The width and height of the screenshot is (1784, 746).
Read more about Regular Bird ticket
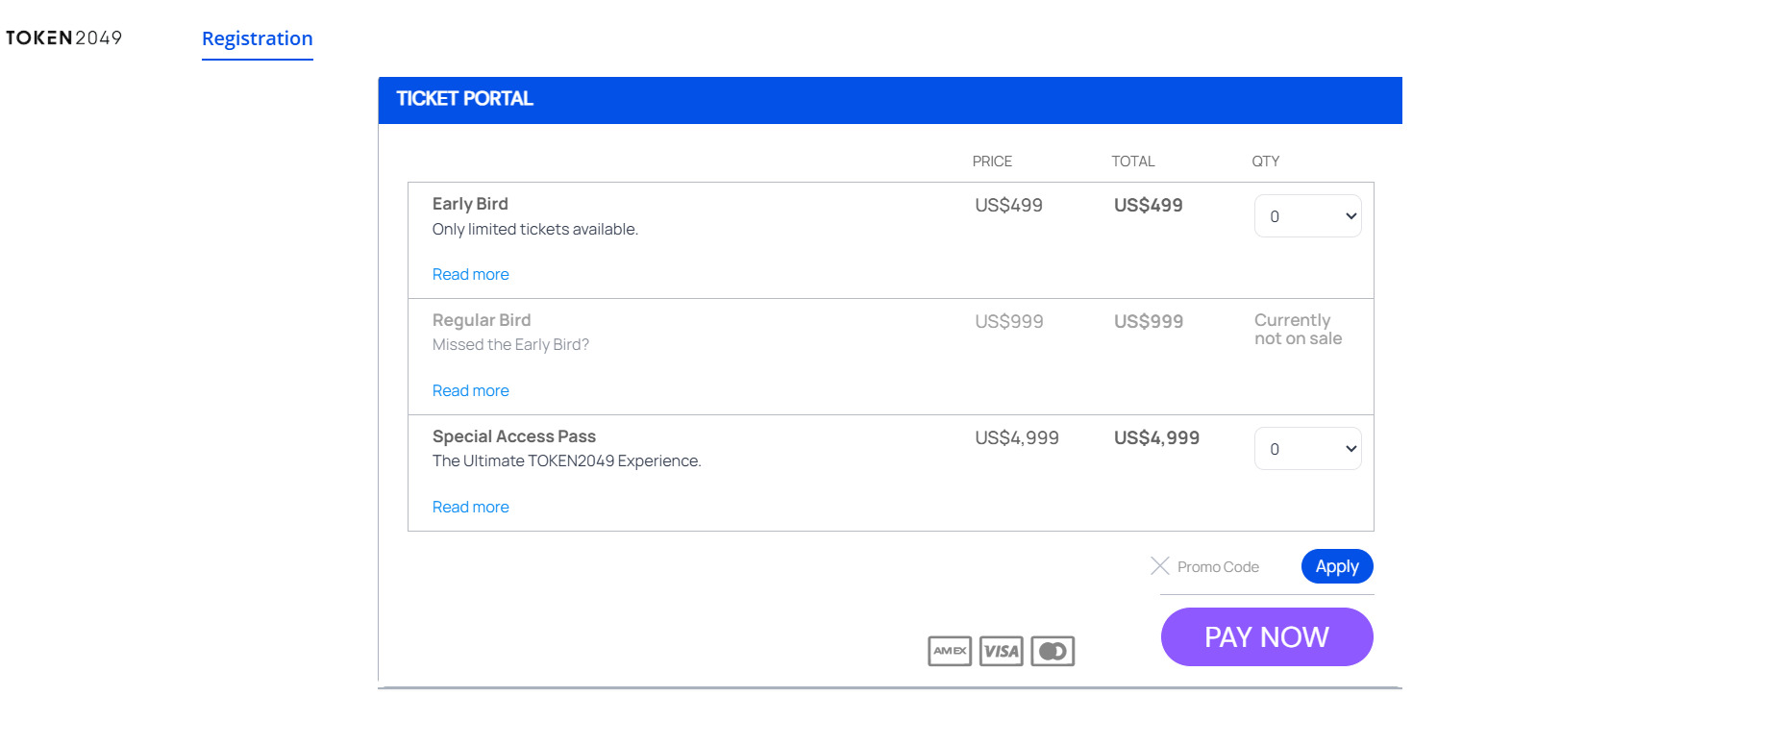tap(471, 391)
